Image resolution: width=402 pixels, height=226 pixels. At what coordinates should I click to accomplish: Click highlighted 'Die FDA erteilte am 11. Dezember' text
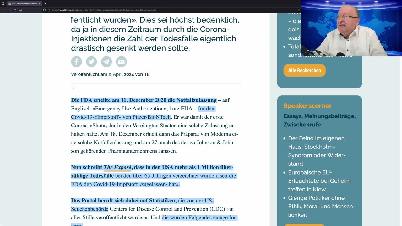pyautogui.click(x=144, y=100)
